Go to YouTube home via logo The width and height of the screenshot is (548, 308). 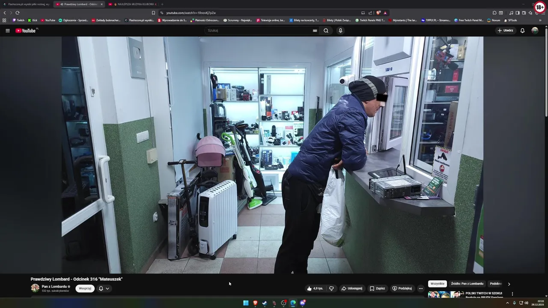pyautogui.click(x=27, y=30)
